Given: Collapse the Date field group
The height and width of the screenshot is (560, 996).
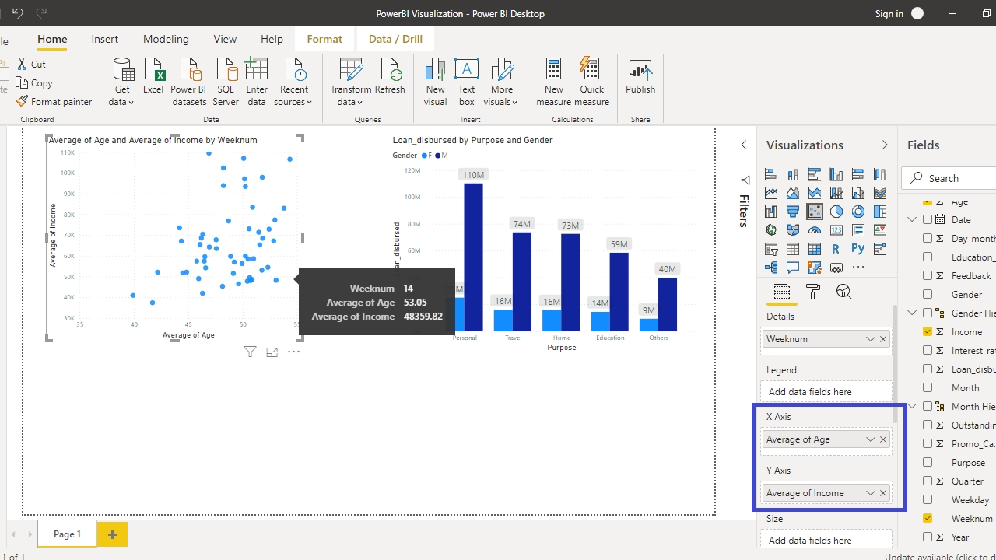Looking at the screenshot, I should click(913, 220).
